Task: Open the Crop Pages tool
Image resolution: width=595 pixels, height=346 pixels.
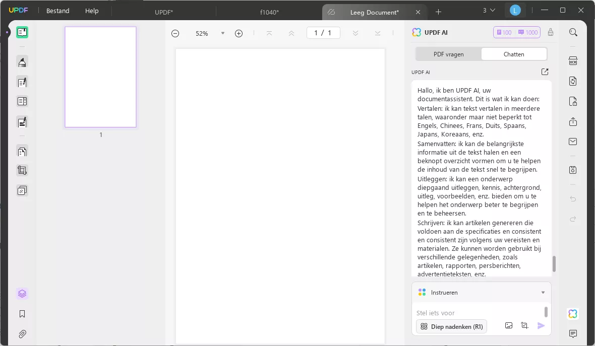Action: [22, 171]
